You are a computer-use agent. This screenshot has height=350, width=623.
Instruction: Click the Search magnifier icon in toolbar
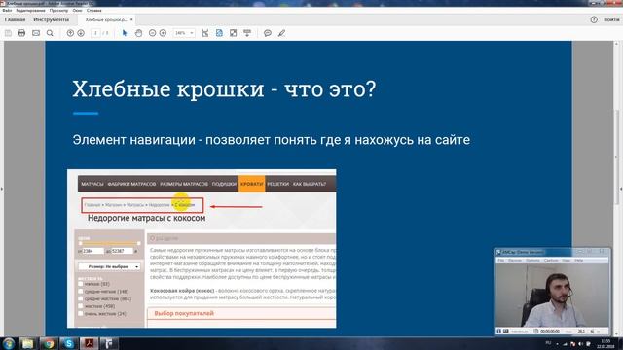(x=50, y=33)
